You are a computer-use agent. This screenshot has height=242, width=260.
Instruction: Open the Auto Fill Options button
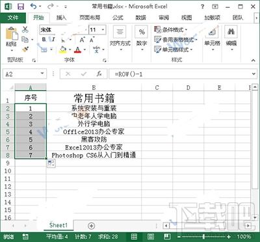51,164
